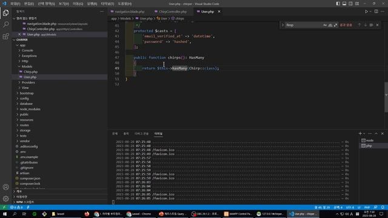Open customize layout icon in title bar
Screen dimensions: 388x218
[357, 4]
